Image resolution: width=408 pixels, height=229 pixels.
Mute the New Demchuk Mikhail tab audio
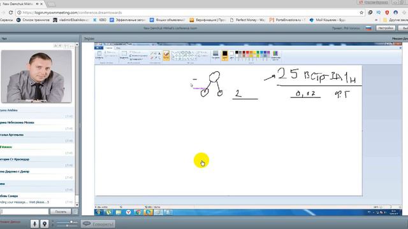point(38,4)
